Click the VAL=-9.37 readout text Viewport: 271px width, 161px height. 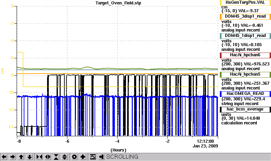click(x=248, y=11)
